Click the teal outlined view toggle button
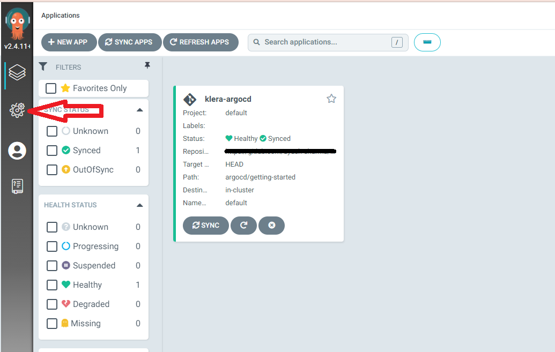Screen dimensions: 555x352 click(427, 42)
